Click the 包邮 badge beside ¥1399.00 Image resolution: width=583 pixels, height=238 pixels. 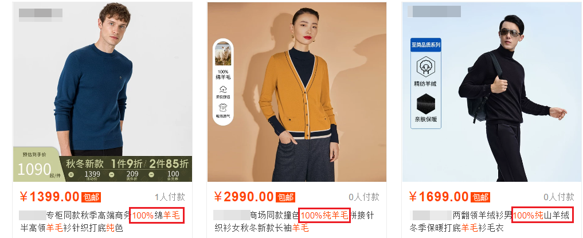tap(91, 197)
